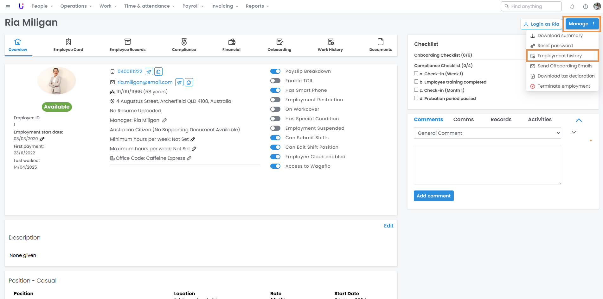Click the Add comment button
The height and width of the screenshot is (299, 603).
[433, 196]
